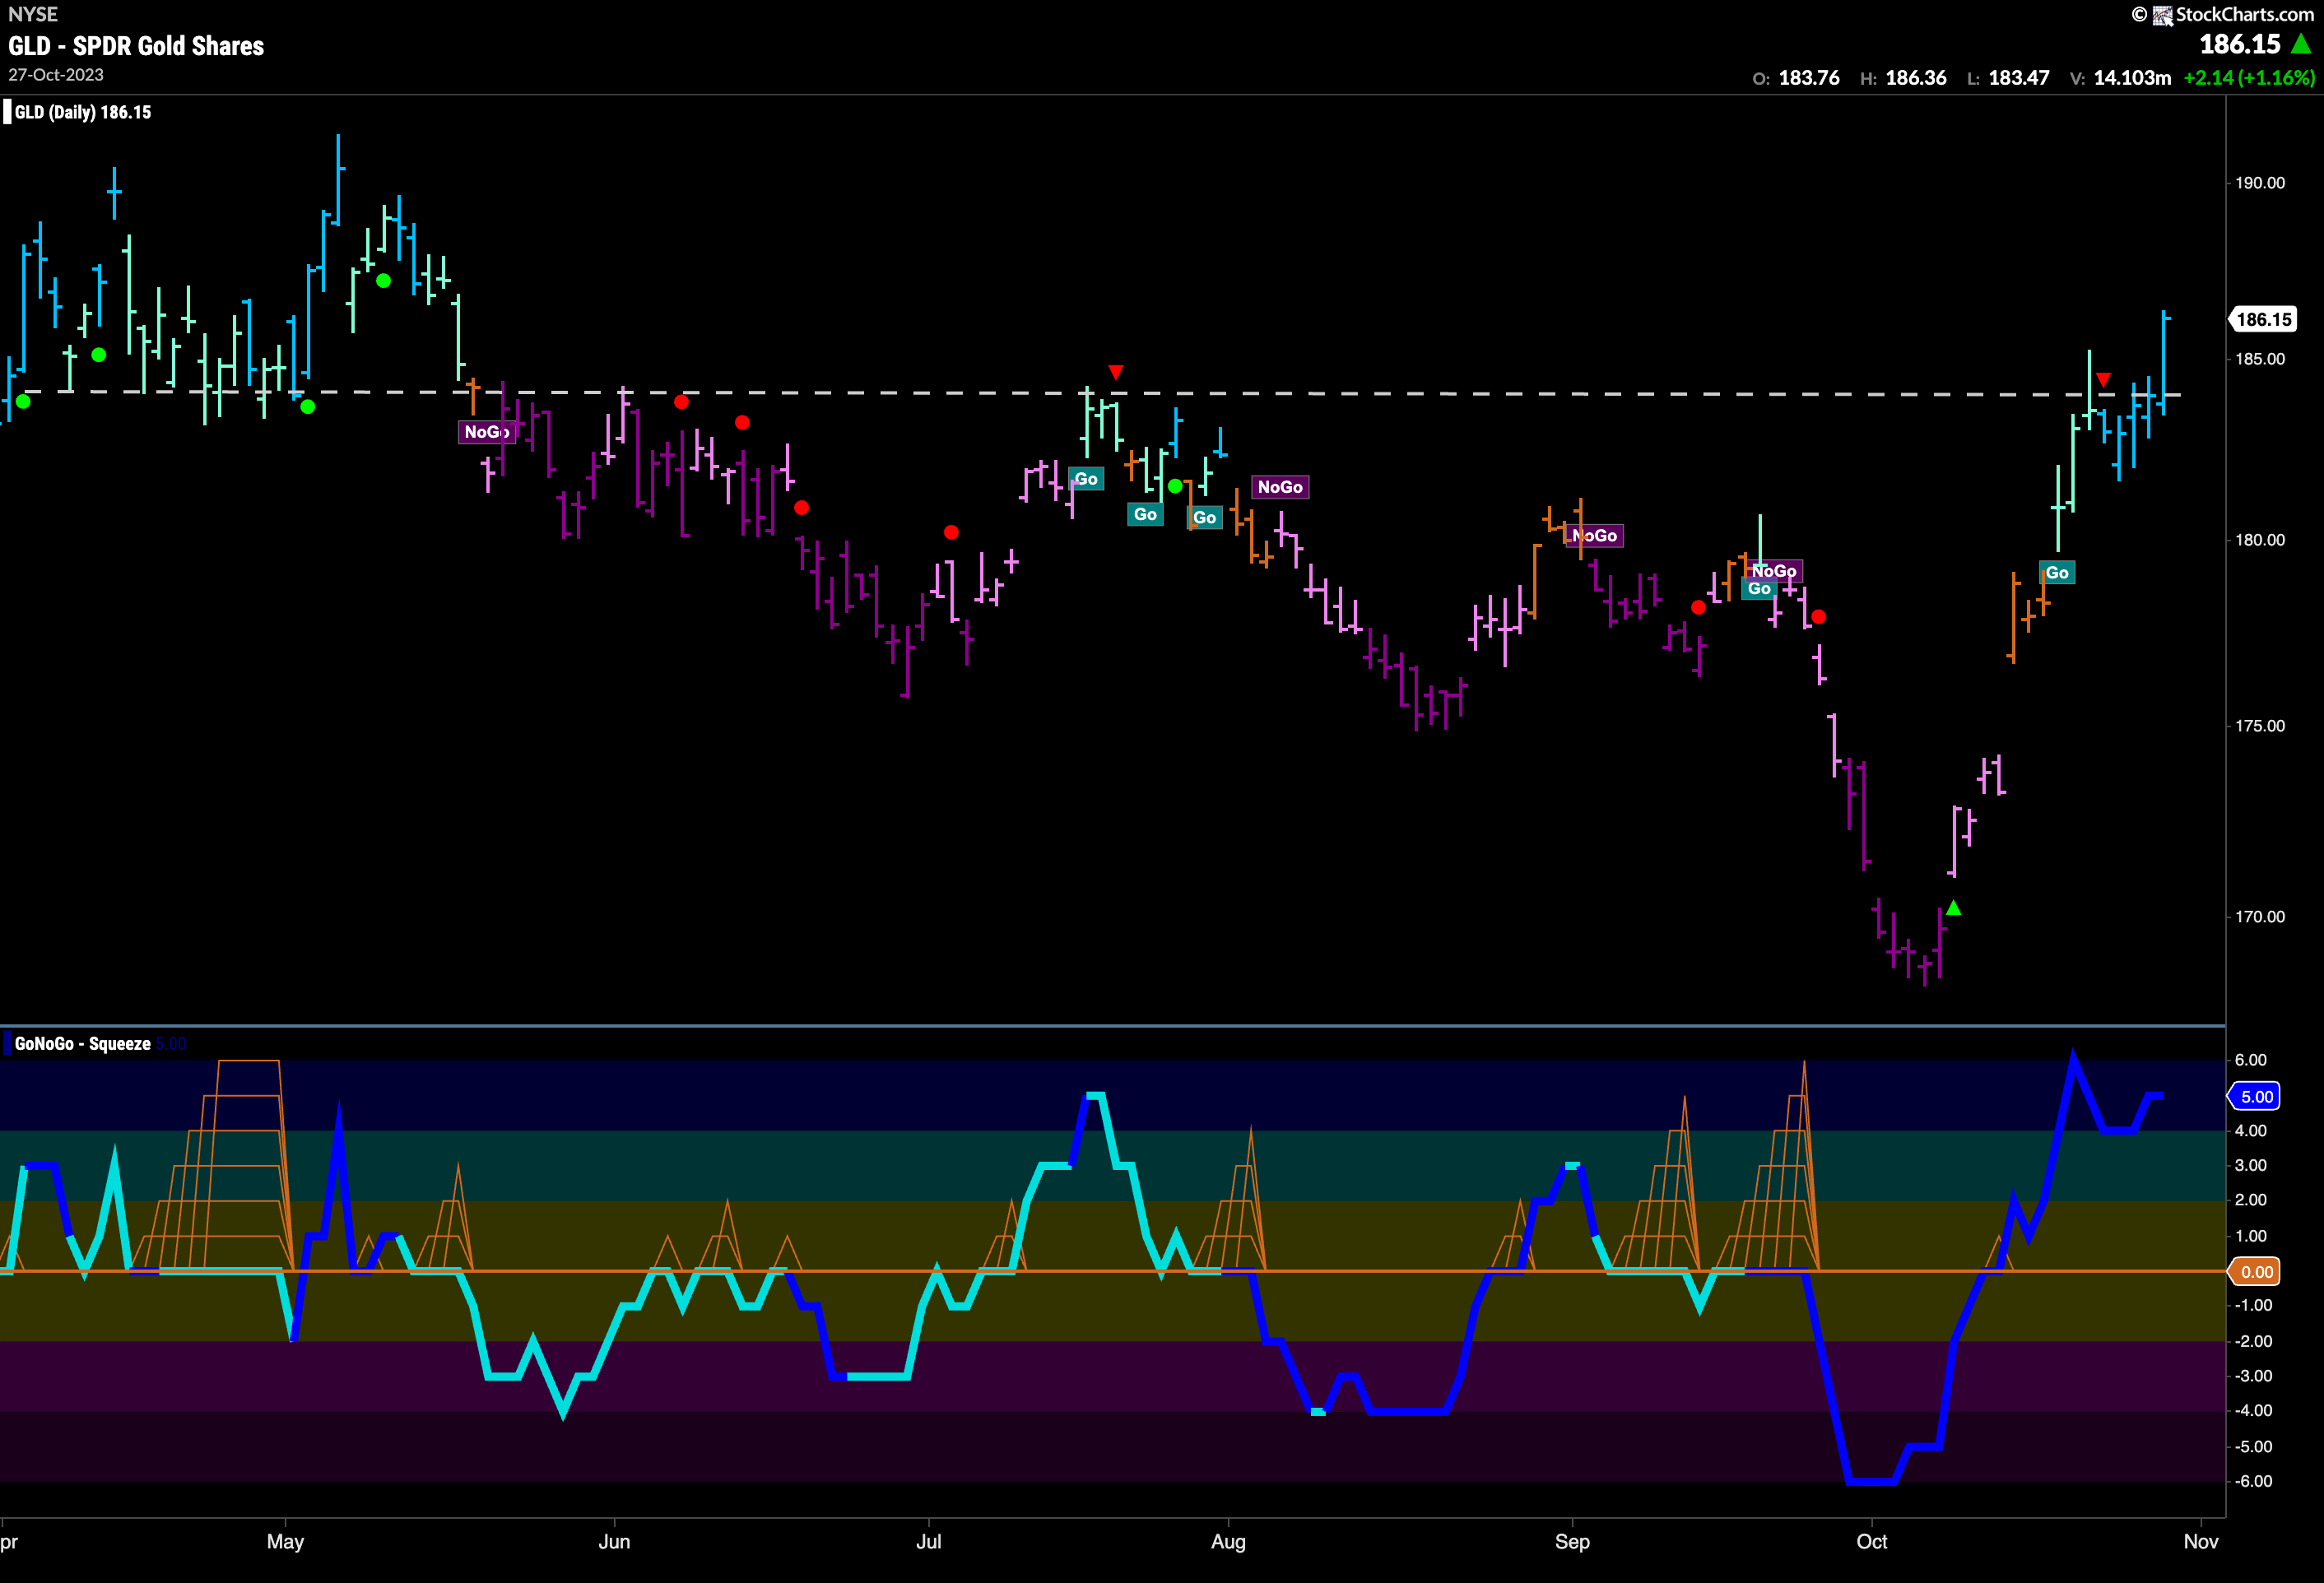The image size is (2324, 1583).
Task: Click the 186.15 price tag on the axis
Action: click(x=2263, y=320)
